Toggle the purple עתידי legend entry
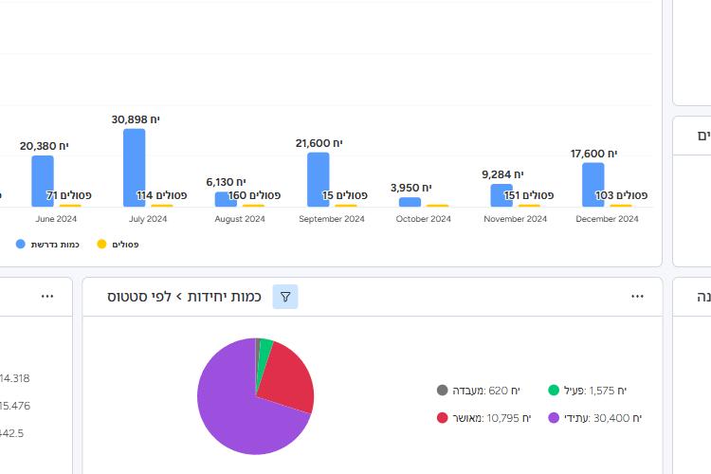The image size is (711, 474). (x=595, y=417)
